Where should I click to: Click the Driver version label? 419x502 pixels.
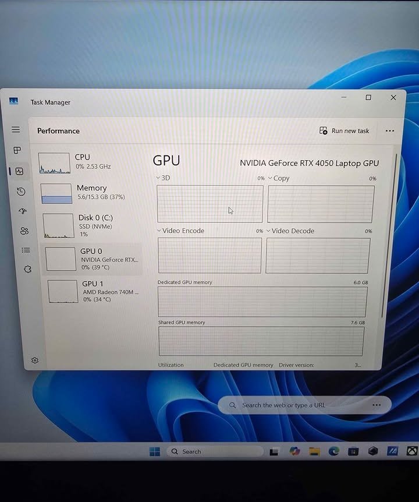296,365
